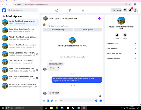Open Windows Start menu
Screen dimensions: 141x110
3,108
